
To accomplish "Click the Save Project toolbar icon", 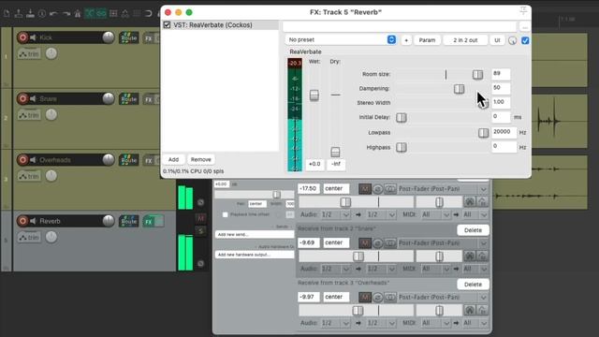I will (30, 14).
